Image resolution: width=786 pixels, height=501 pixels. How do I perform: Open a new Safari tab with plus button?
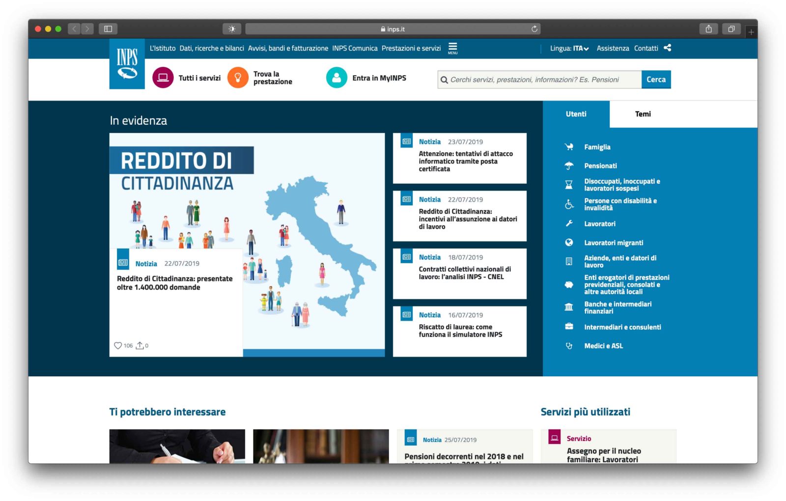751,32
